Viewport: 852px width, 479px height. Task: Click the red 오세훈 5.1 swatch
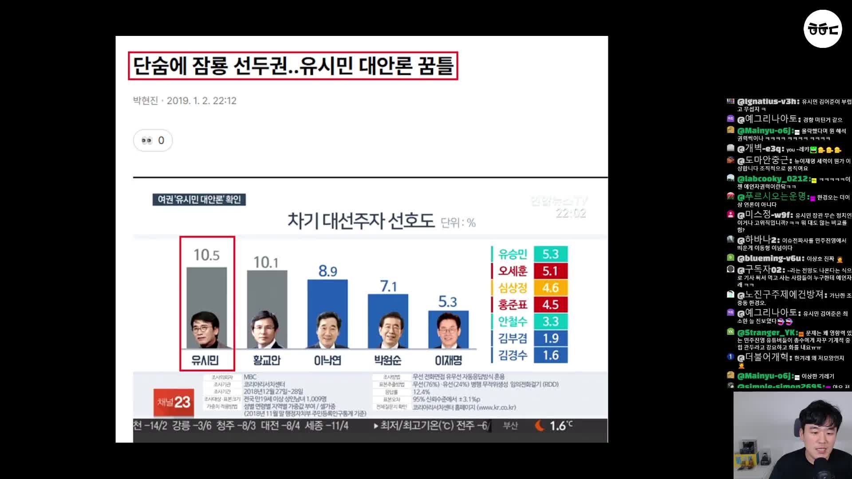pyautogui.click(x=551, y=271)
